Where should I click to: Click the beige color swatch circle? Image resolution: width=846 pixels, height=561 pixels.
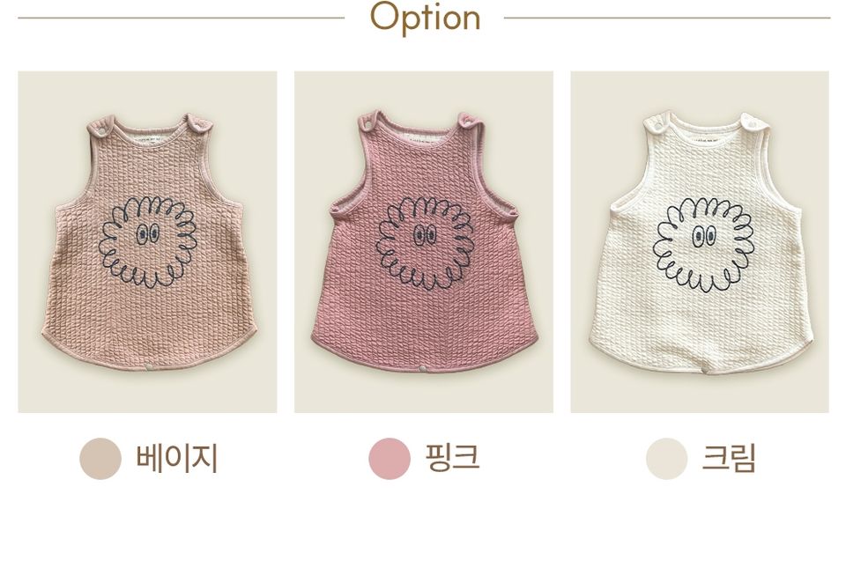click(100, 459)
